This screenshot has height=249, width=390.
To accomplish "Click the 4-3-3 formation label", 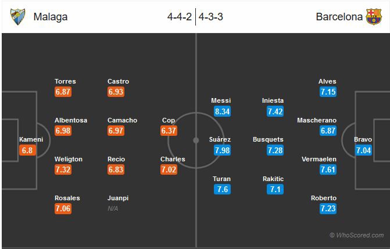I will 211,16.
